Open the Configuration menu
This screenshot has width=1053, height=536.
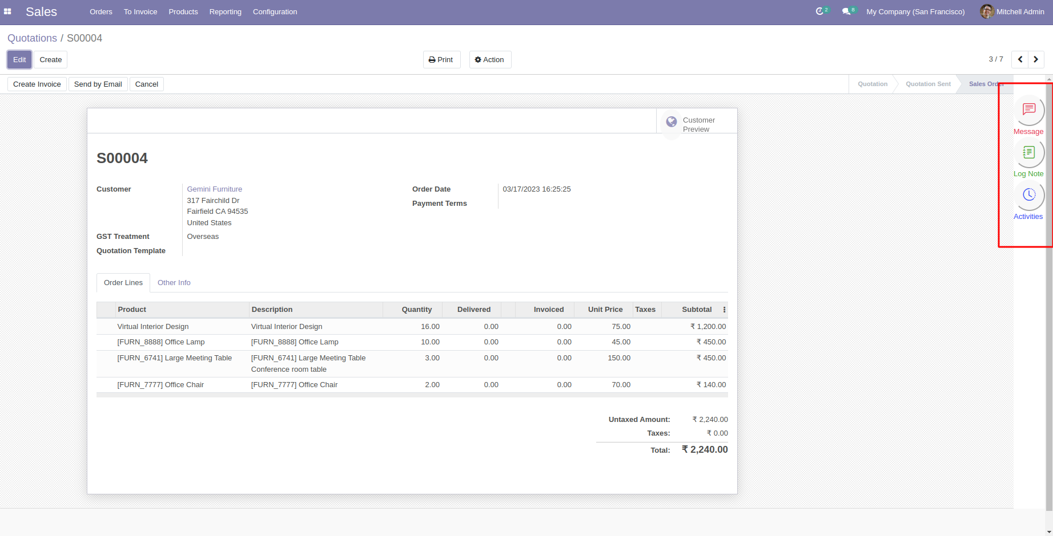275,11
